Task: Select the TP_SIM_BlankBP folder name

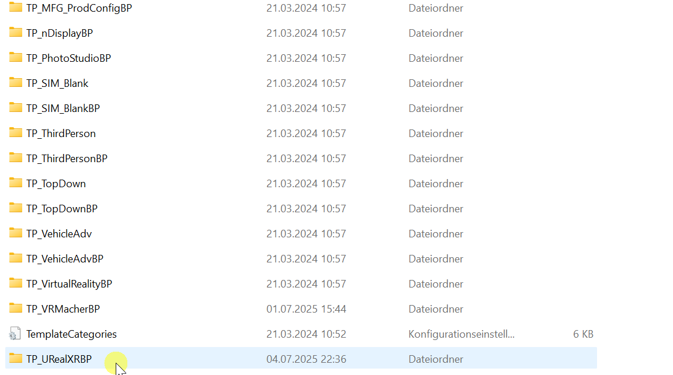Action: 63,108
